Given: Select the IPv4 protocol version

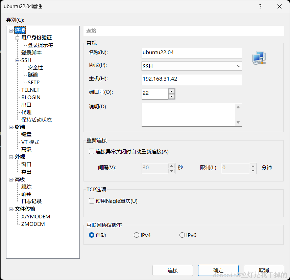Looking at the screenshot, I should coord(137,235).
